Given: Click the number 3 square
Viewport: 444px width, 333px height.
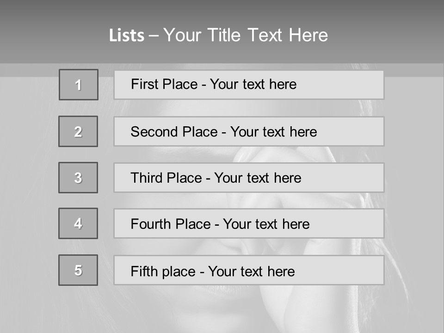Looking at the screenshot, I should tap(78, 178).
